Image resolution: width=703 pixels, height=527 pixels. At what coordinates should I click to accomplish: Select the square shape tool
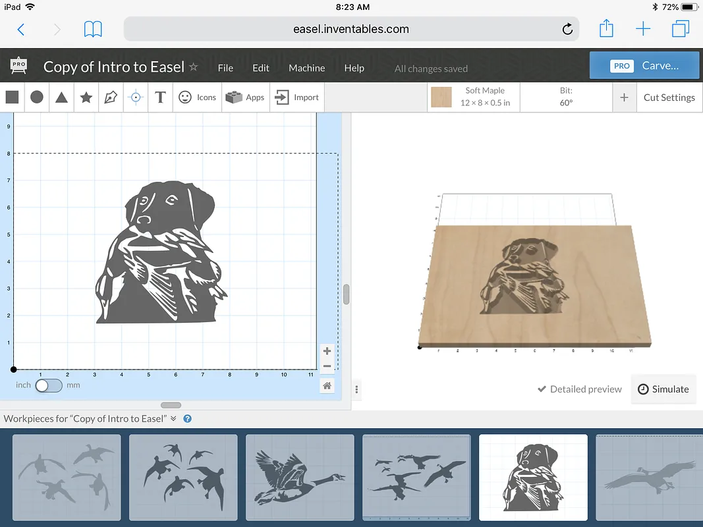(x=12, y=97)
